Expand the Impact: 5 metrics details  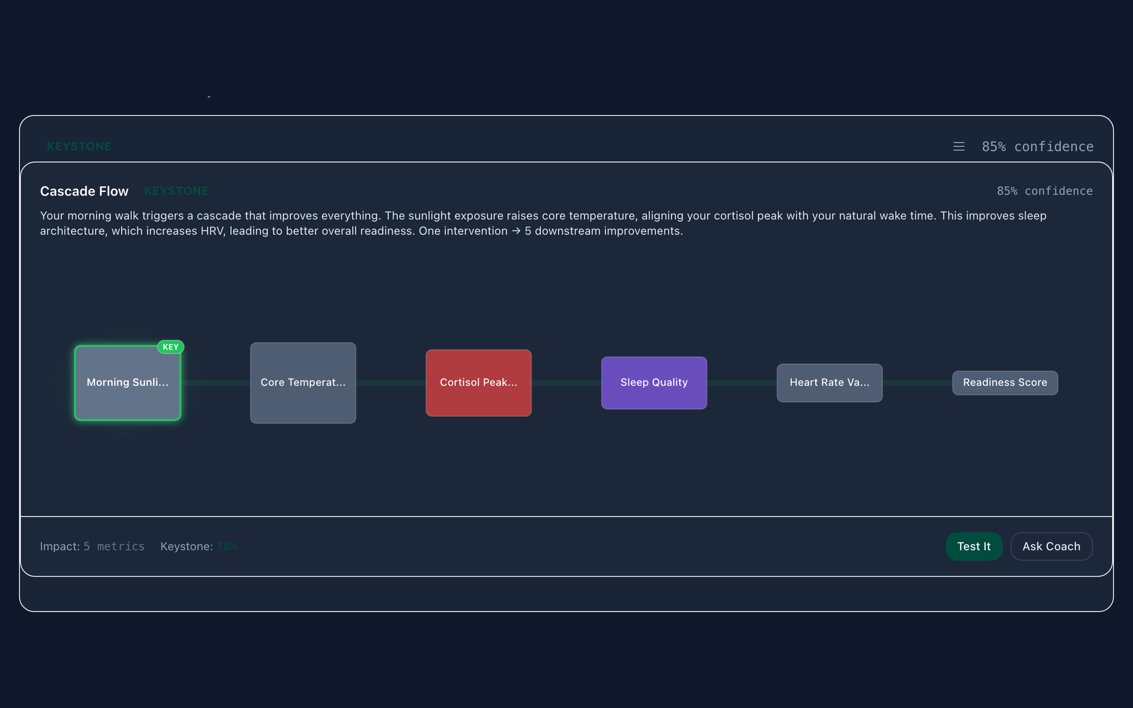tap(92, 546)
